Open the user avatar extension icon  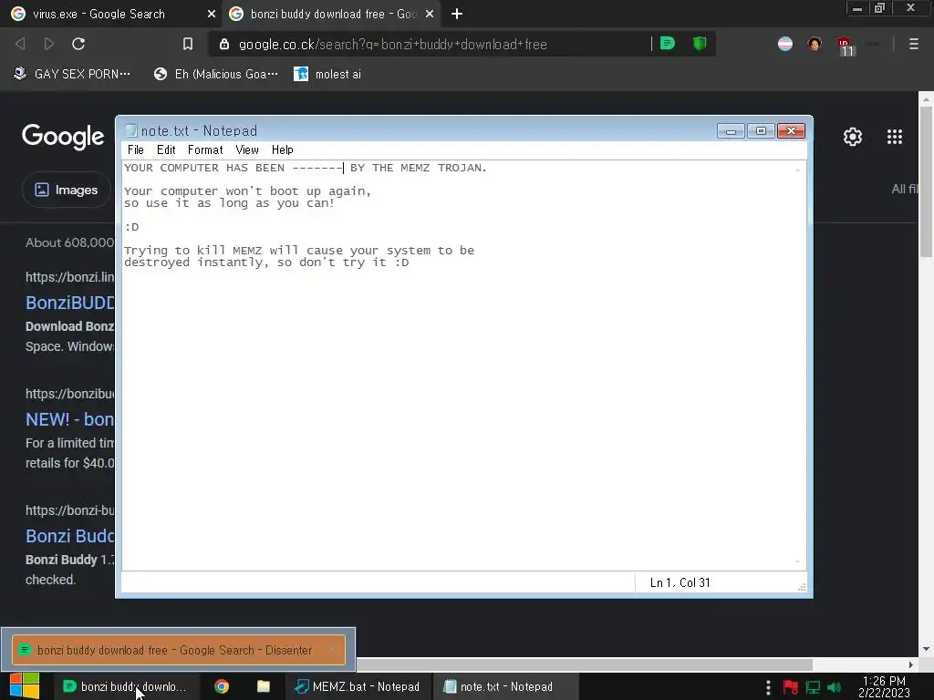point(815,44)
